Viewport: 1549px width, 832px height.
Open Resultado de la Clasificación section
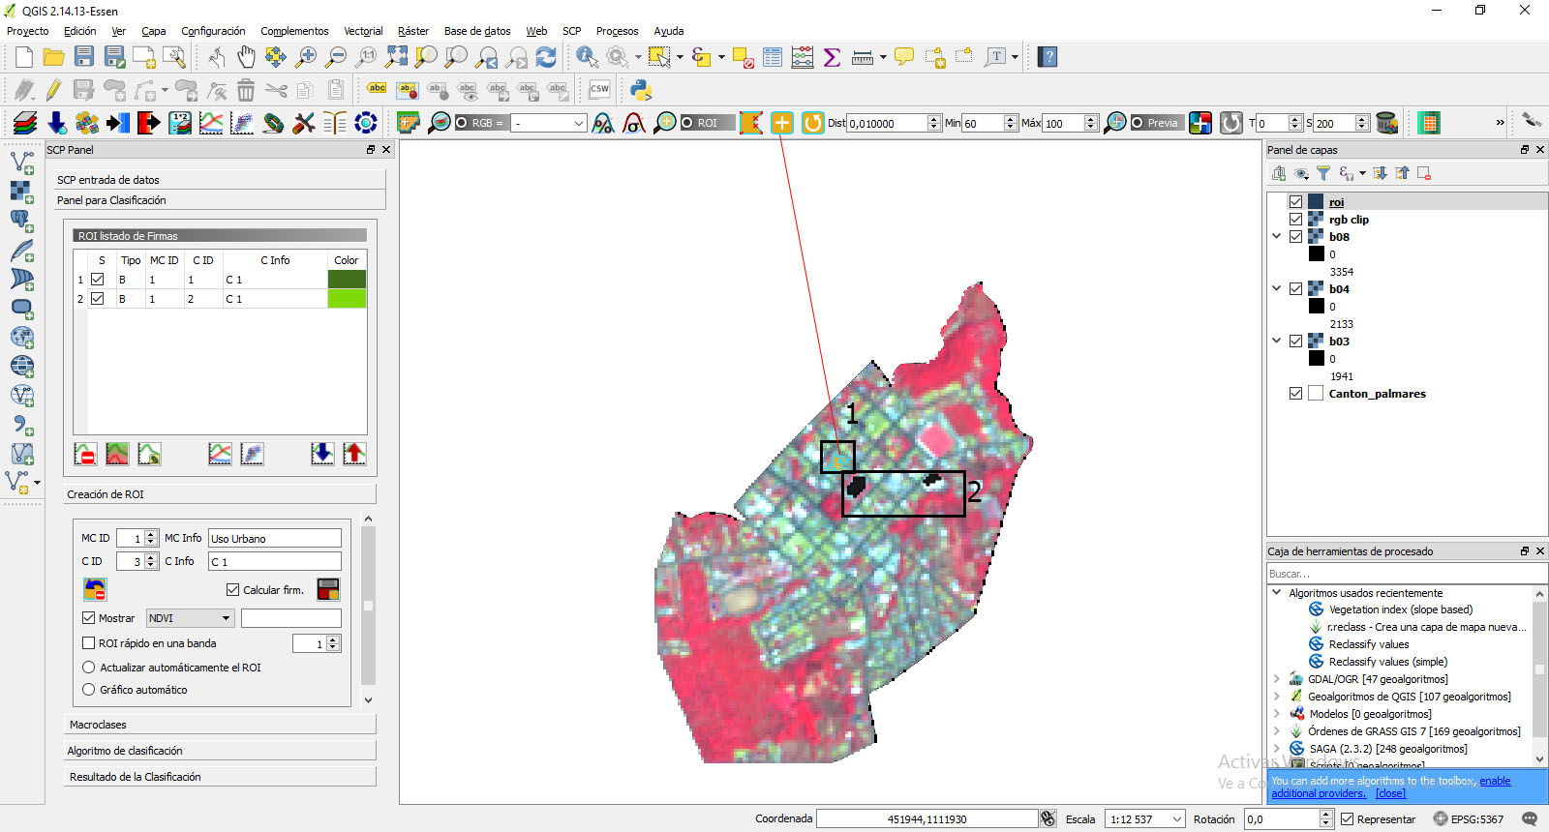(219, 776)
